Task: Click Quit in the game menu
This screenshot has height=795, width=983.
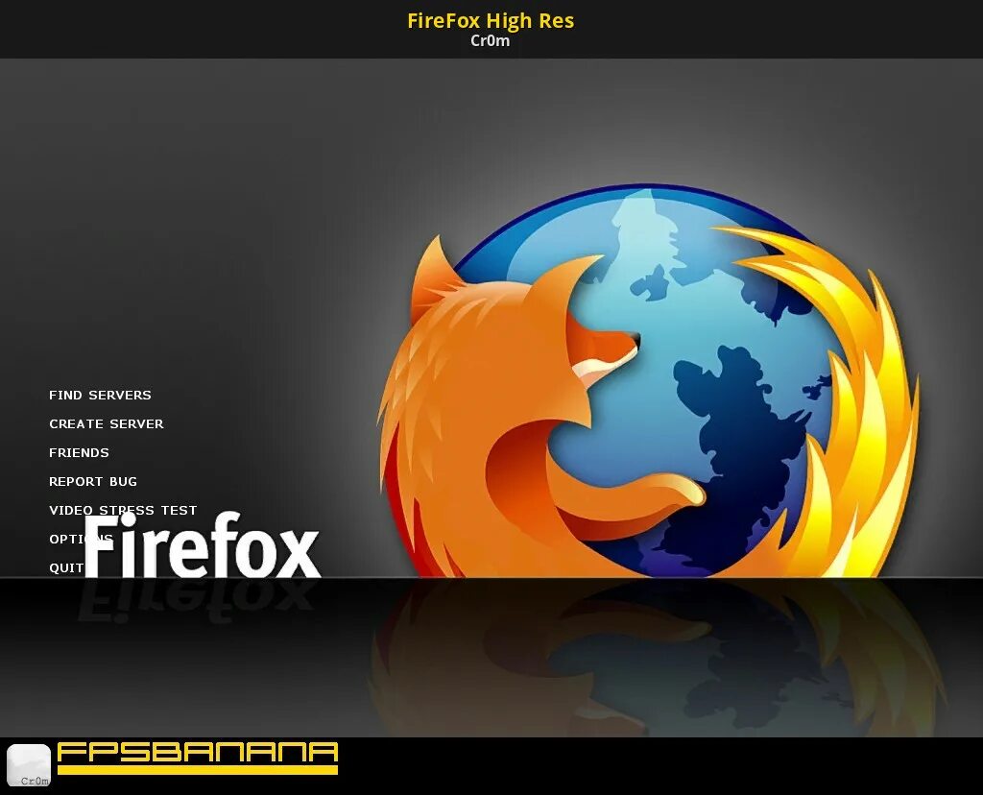Action: click(x=66, y=568)
